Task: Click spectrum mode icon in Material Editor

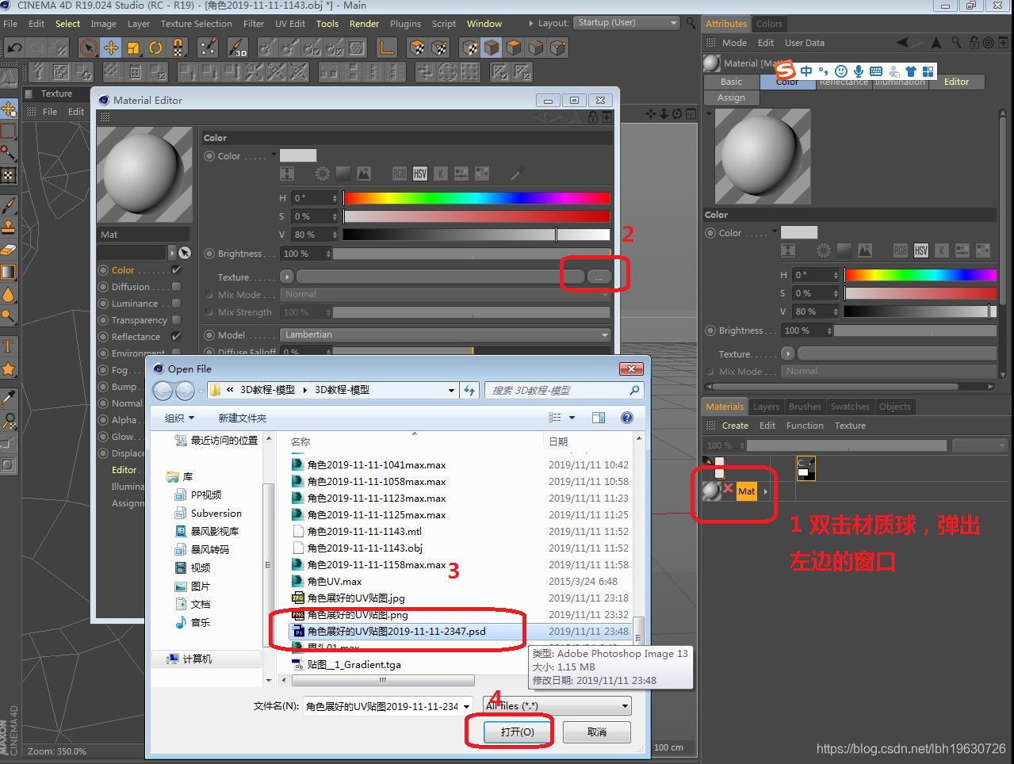Action: tap(342, 174)
